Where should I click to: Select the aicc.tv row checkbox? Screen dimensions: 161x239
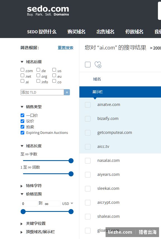[88, 147]
